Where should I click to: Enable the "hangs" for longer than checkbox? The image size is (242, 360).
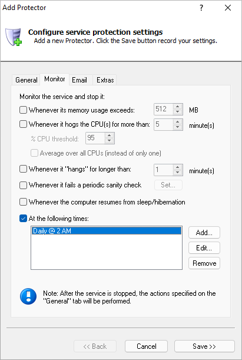[x=23, y=169]
